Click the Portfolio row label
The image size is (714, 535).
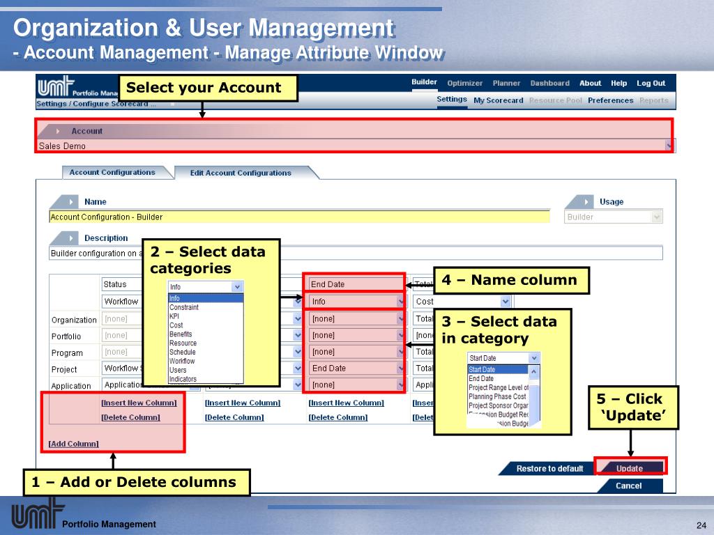[66, 336]
